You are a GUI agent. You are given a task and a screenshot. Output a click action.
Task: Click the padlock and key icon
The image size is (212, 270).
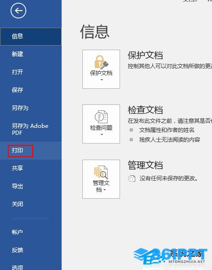(101, 62)
